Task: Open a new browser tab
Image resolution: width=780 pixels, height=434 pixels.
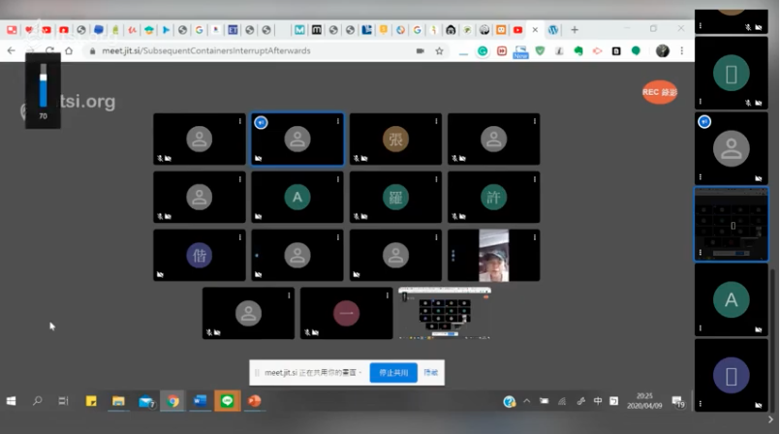Action: click(x=575, y=30)
